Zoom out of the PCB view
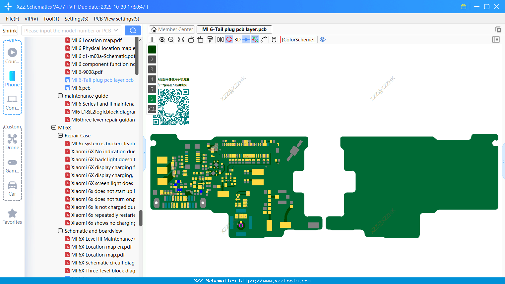505x284 pixels. tap(171, 40)
